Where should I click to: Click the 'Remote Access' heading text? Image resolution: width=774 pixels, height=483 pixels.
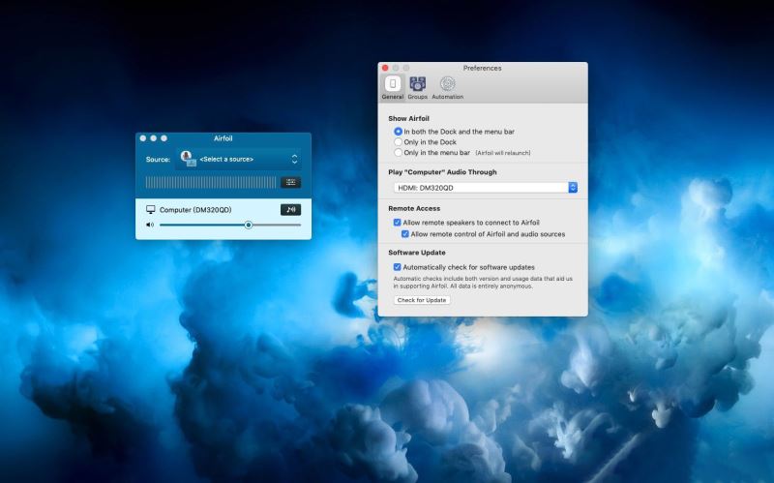point(414,208)
